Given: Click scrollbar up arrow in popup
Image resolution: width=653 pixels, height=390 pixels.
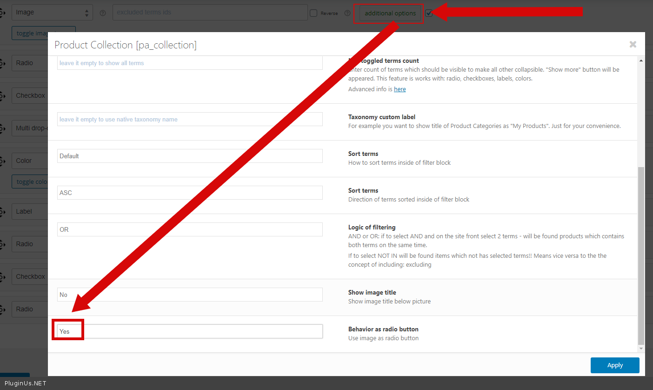Looking at the screenshot, I should (x=641, y=61).
